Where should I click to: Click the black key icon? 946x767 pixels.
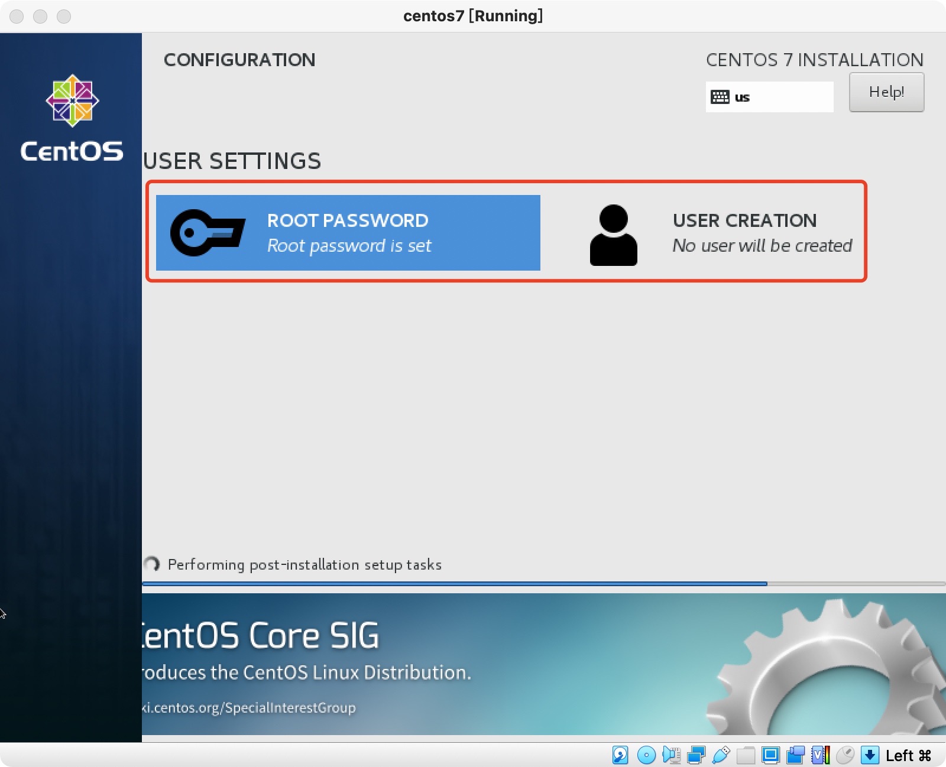(207, 233)
